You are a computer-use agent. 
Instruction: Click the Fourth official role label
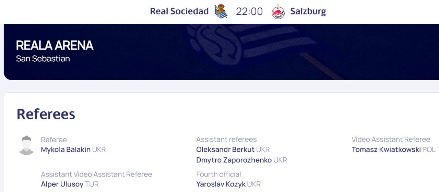[x=218, y=174]
